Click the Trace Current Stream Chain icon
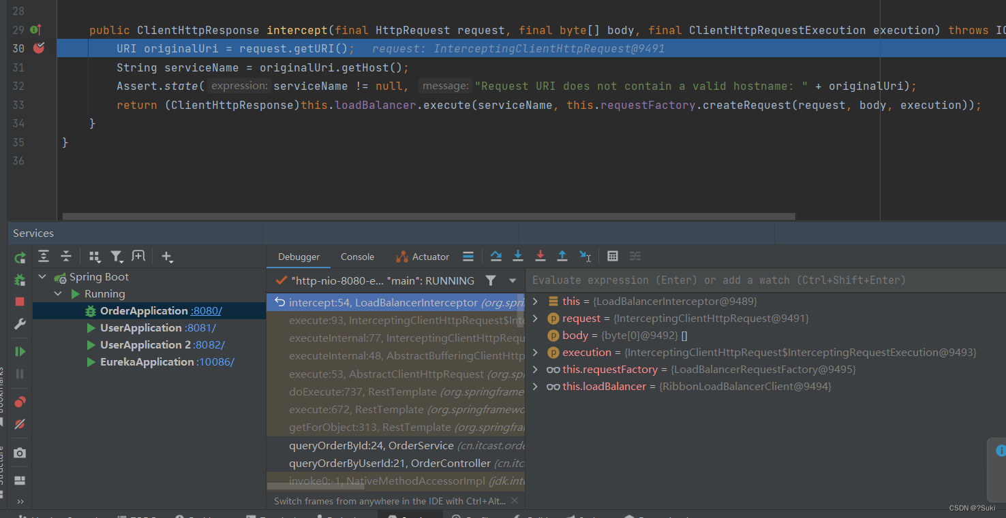The width and height of the screenshot is (1006, 518). pyautogui.click(x=635, y=256)
